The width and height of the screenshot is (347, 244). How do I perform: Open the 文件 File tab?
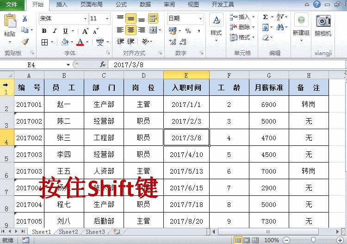pos(12,5)
